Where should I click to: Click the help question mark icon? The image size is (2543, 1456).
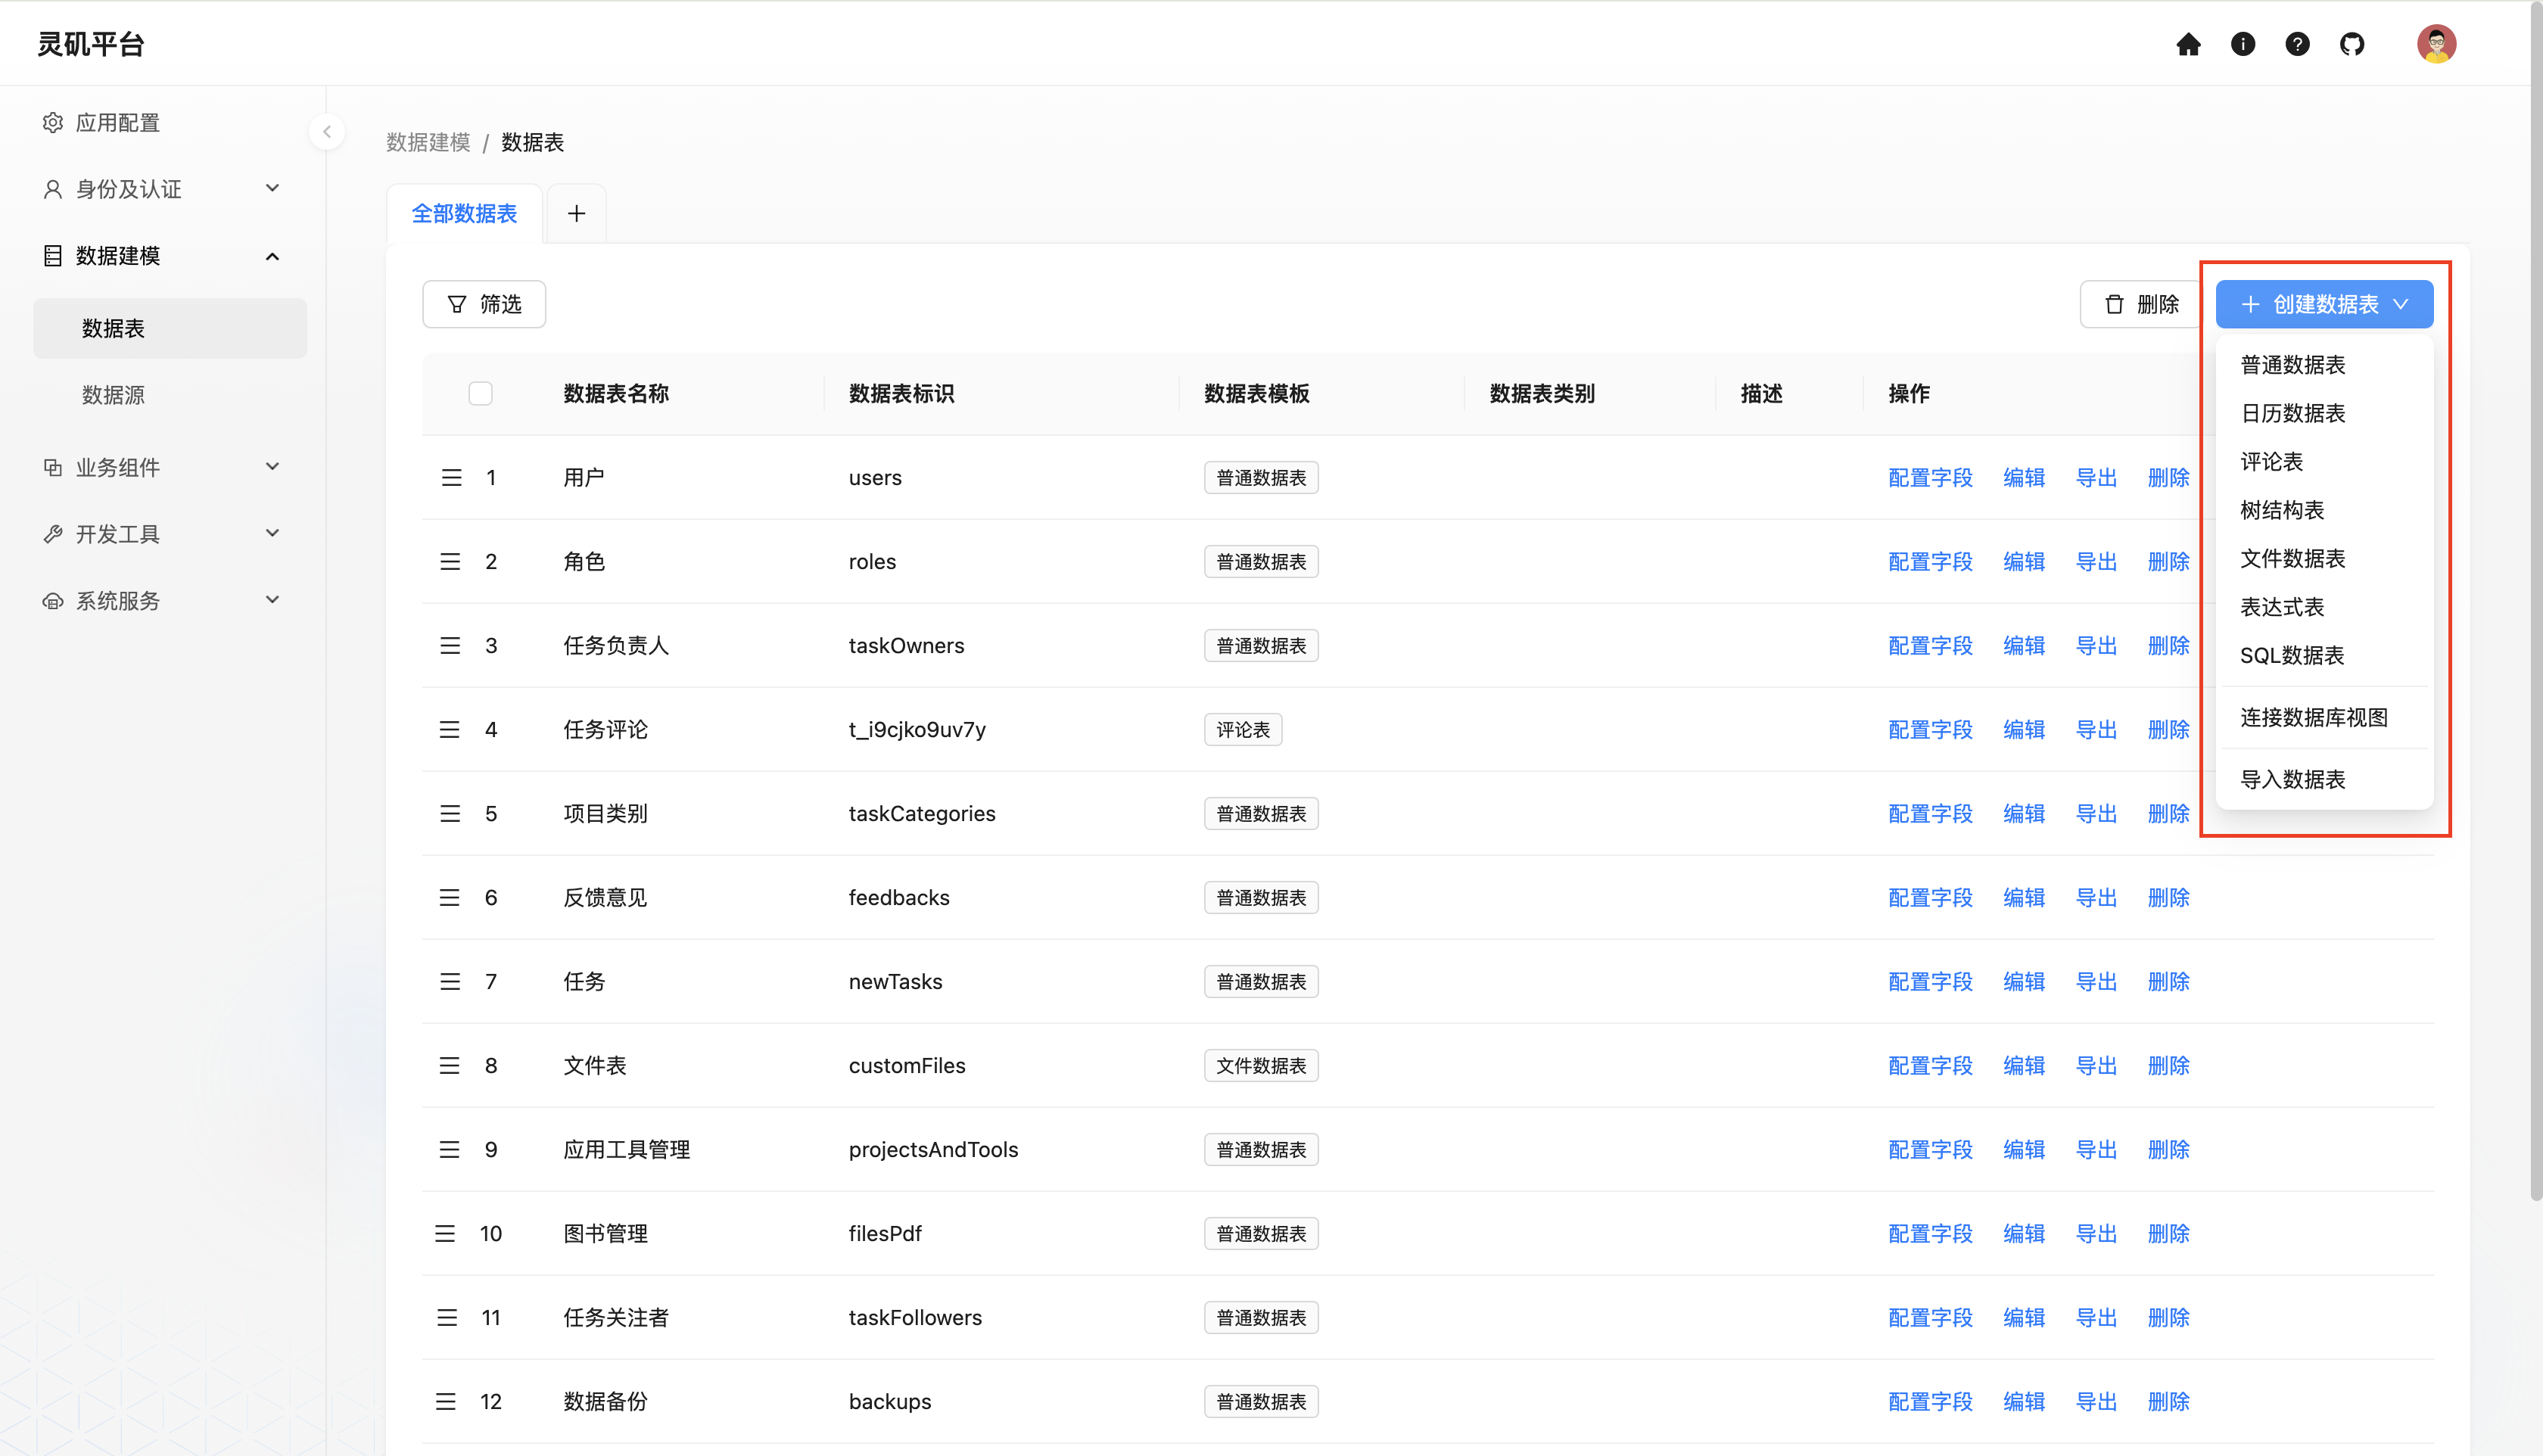tap(2297, 44)
